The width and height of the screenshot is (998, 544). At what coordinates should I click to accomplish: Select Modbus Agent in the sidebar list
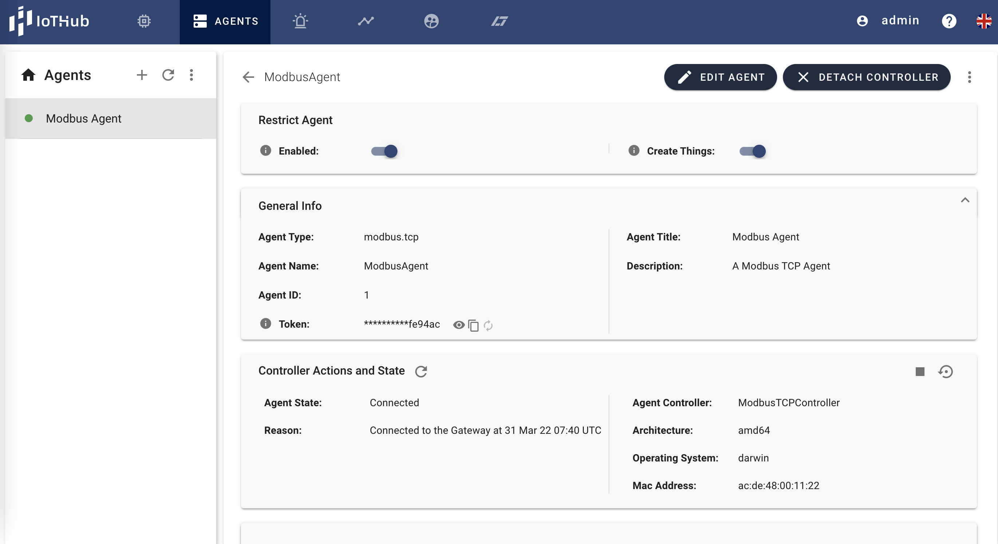click(110, 118)
